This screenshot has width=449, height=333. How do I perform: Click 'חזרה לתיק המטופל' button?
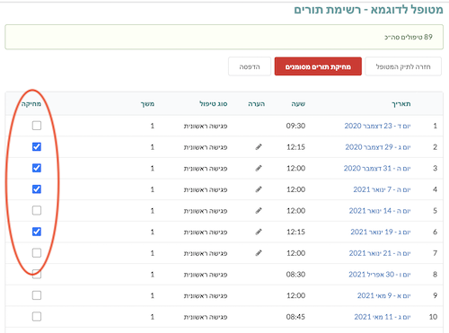point(403,66)
